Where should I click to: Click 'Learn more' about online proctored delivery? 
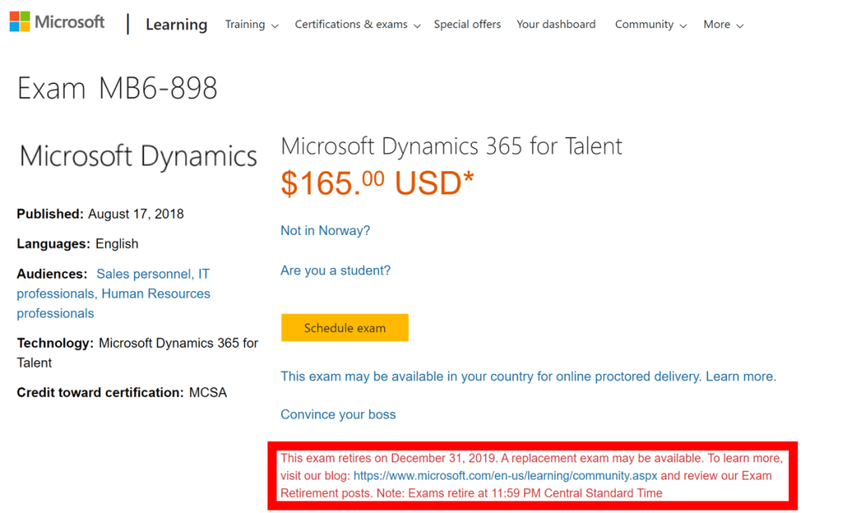coord(740,376)
